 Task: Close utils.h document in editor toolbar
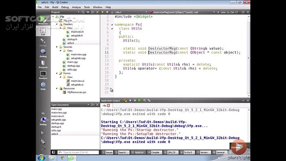click(x=248, y=12)
